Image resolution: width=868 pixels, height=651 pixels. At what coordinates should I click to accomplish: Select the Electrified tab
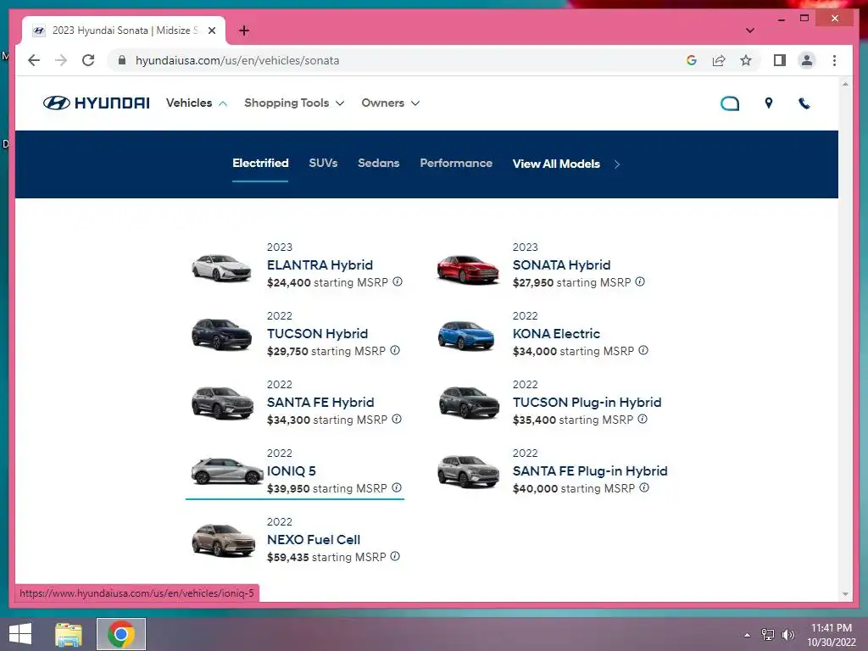[260, 164]
